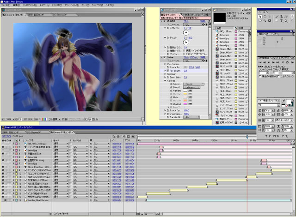Check the wireframe preview checkbox in effects
Viewport: 296px width, 217px height.
tap(184, 54)
